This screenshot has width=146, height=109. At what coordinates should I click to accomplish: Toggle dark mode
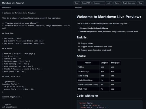pos(129,3)
